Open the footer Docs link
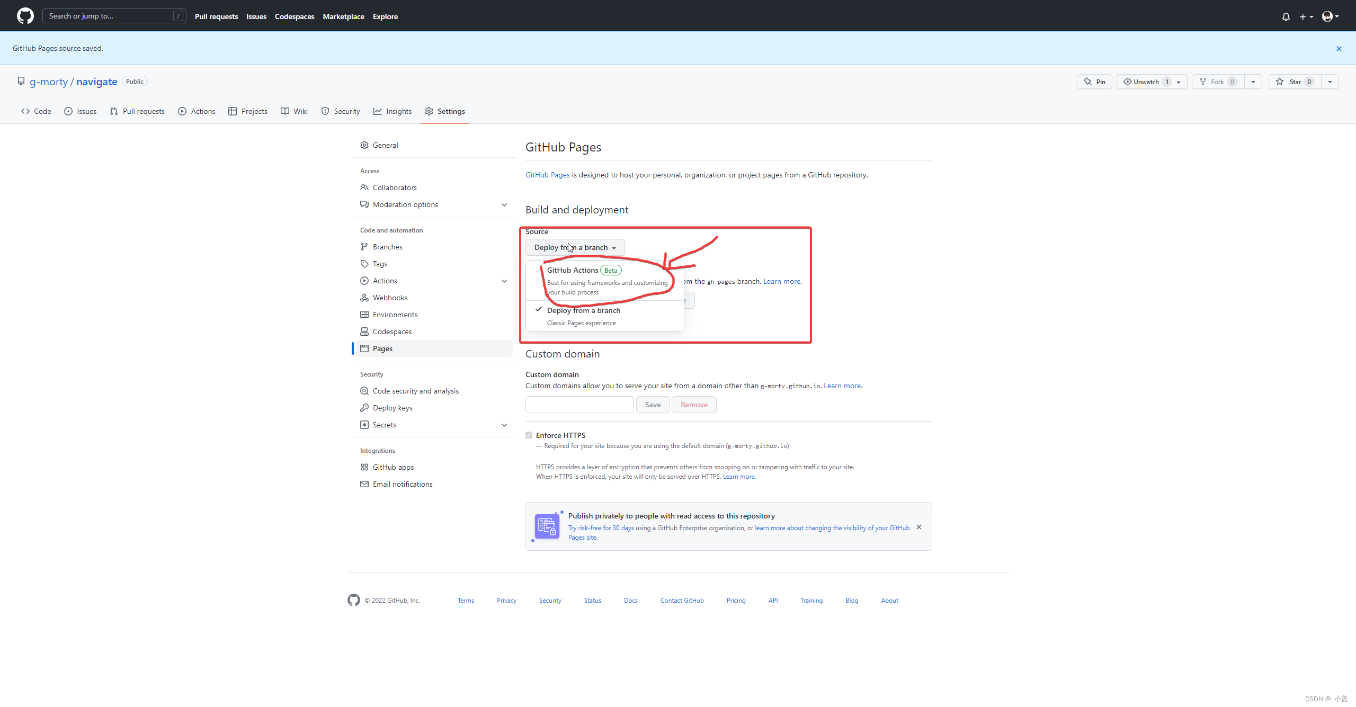Viewport: 1356px width, 707px height. tap(630, 601)
